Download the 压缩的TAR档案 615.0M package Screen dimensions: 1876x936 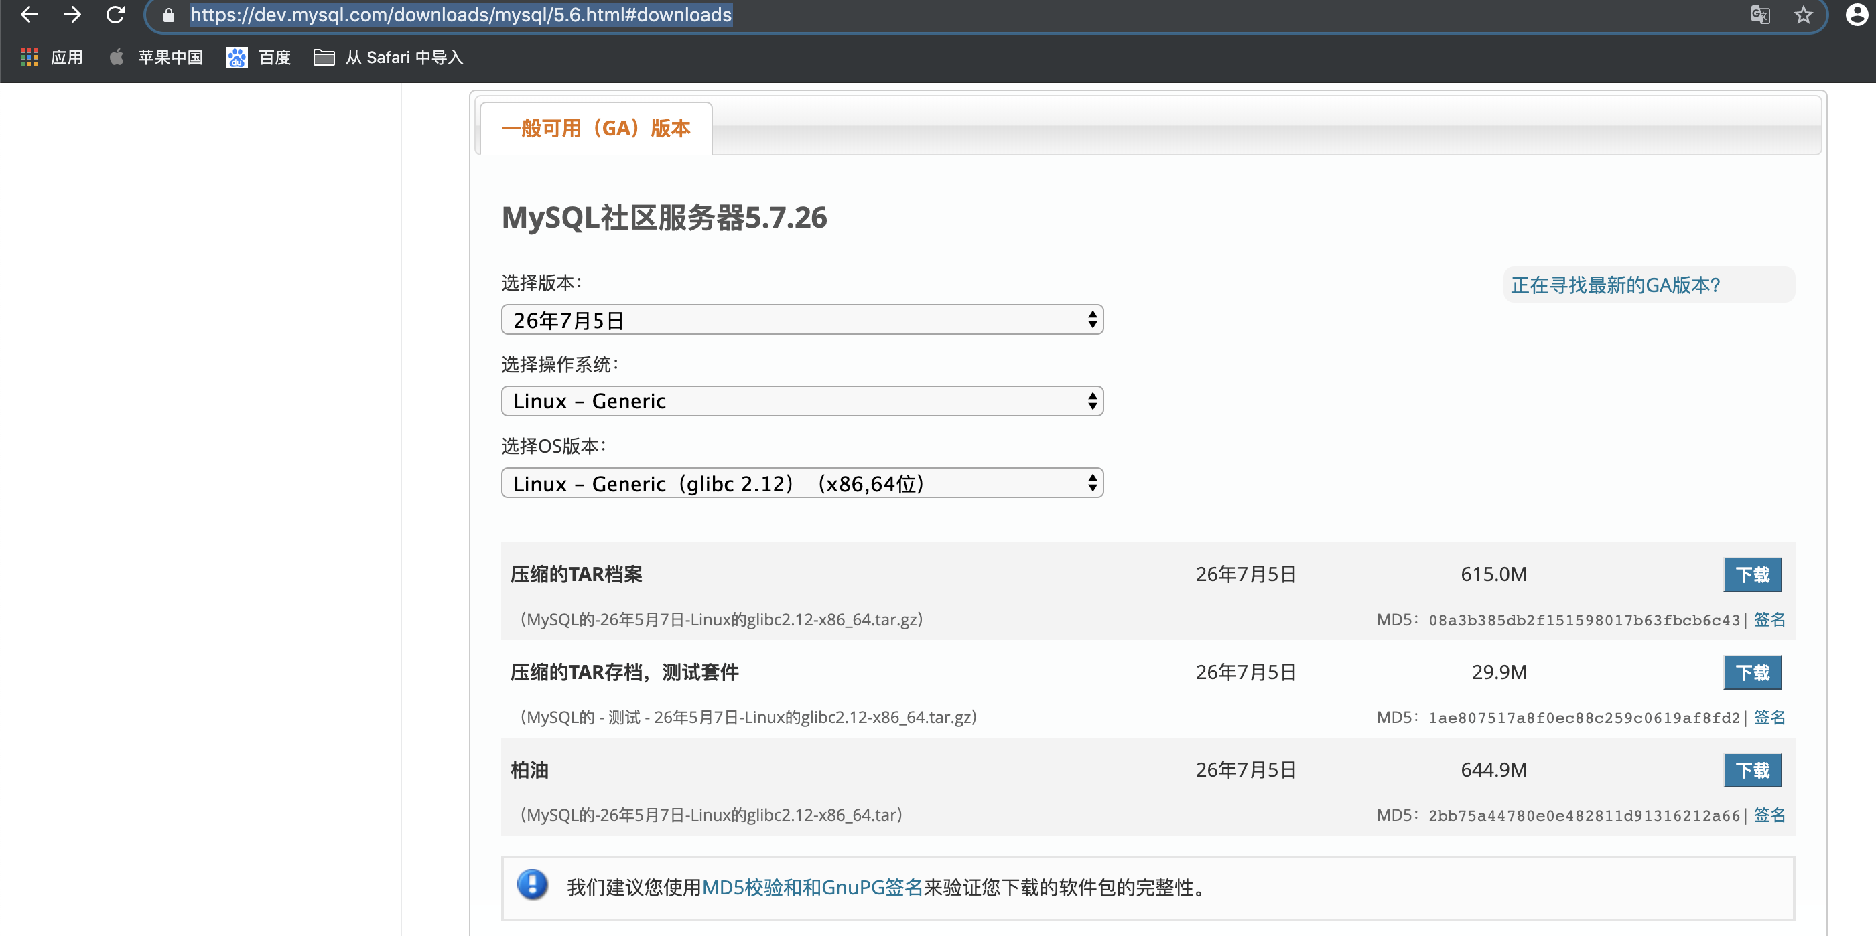pos(1752,575)
